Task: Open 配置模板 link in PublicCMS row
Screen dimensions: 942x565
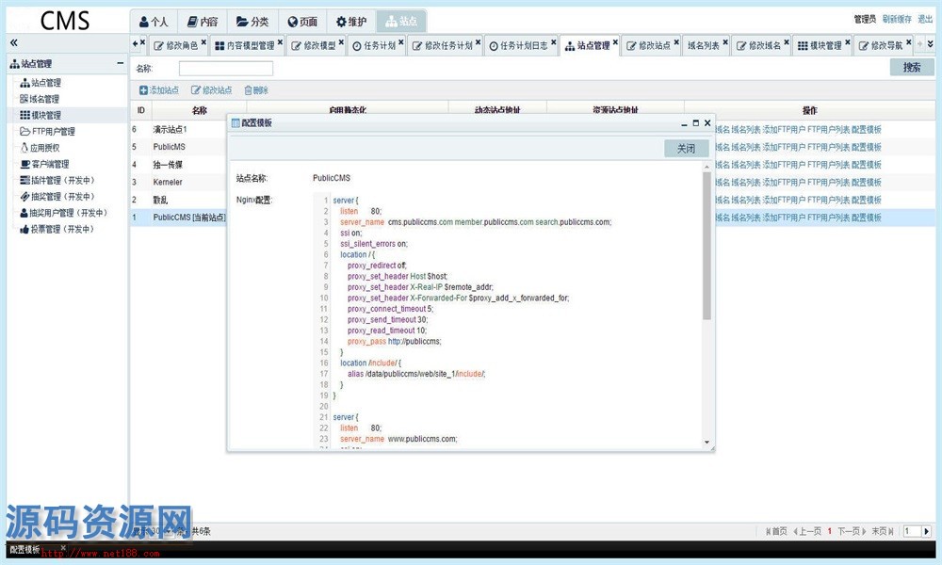Action: coord(866,218)
